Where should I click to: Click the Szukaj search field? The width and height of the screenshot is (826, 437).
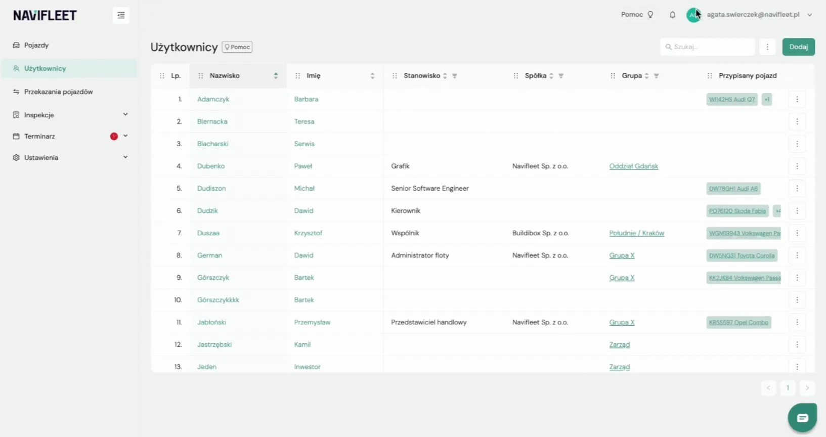point(708,47)
